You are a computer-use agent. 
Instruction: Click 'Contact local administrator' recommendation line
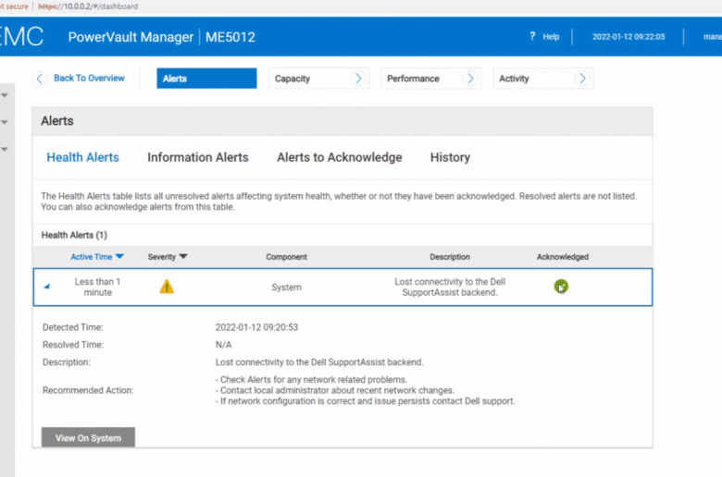click(x=335, y=390)
